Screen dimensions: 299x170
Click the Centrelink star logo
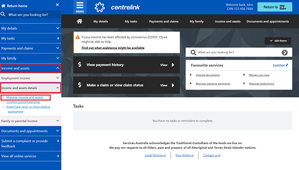point(100,7)
